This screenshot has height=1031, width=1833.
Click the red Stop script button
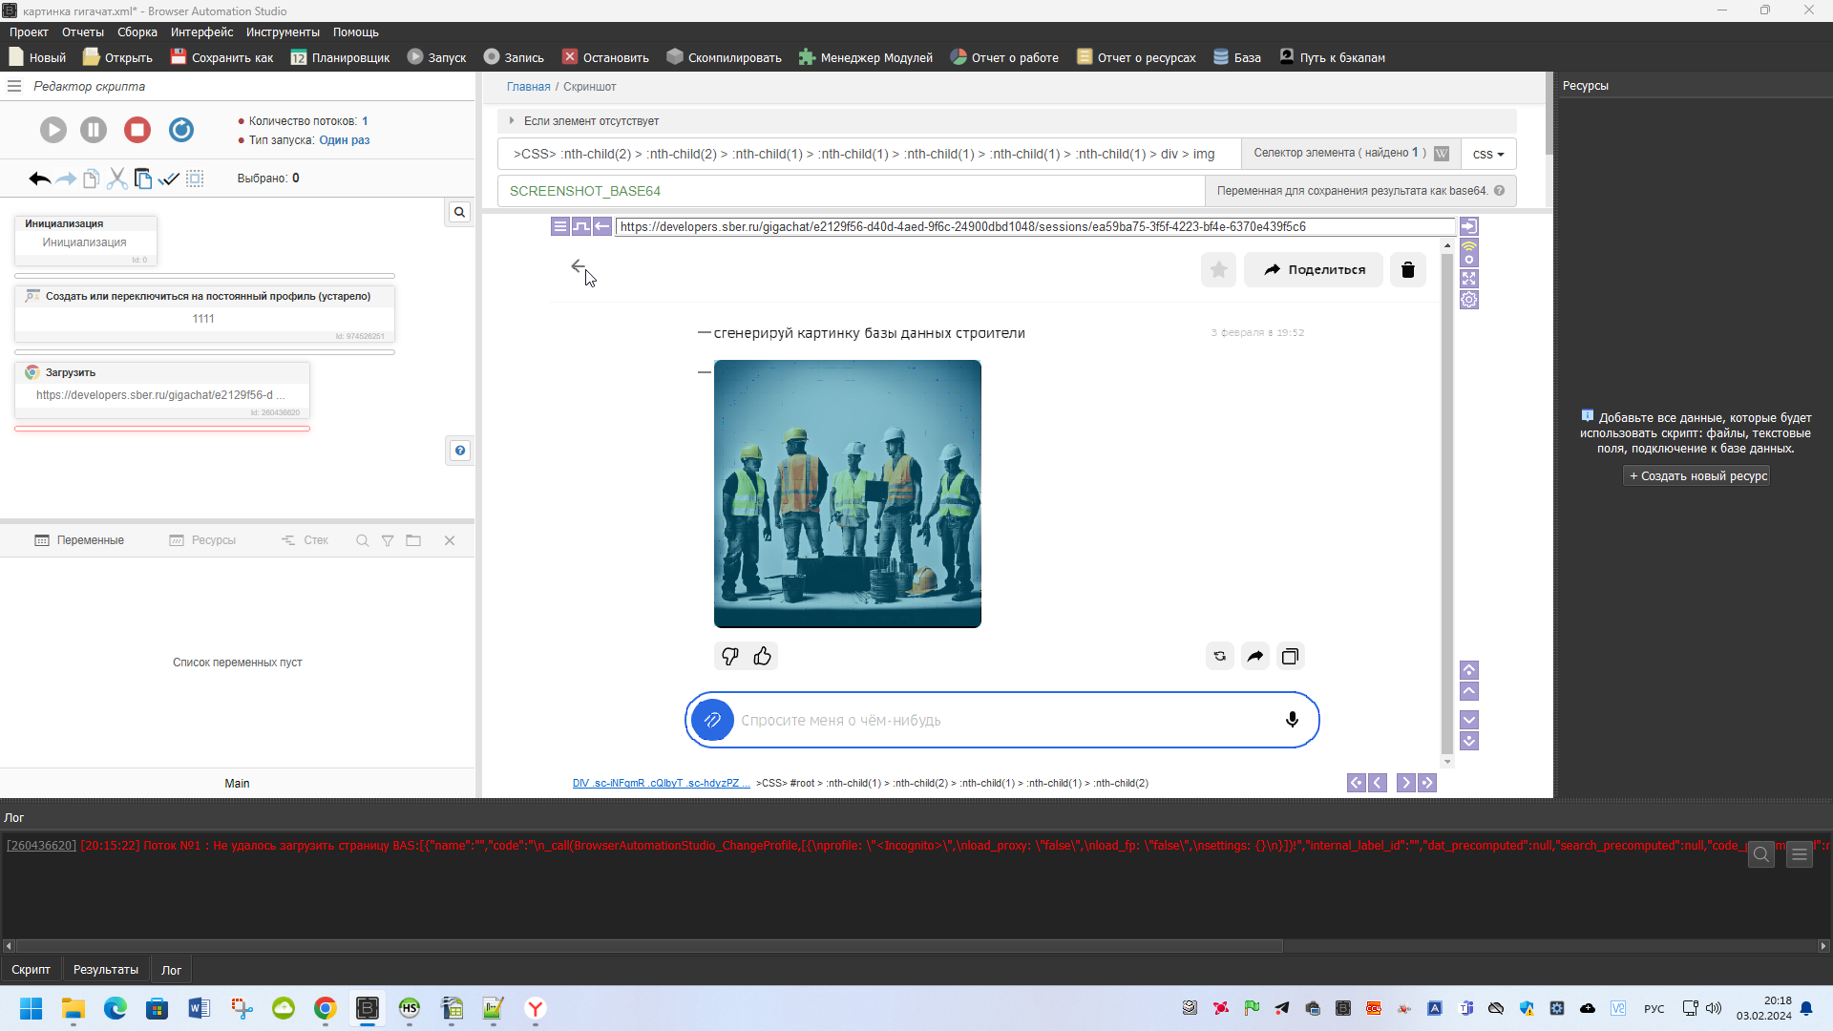tap(137, 130)
